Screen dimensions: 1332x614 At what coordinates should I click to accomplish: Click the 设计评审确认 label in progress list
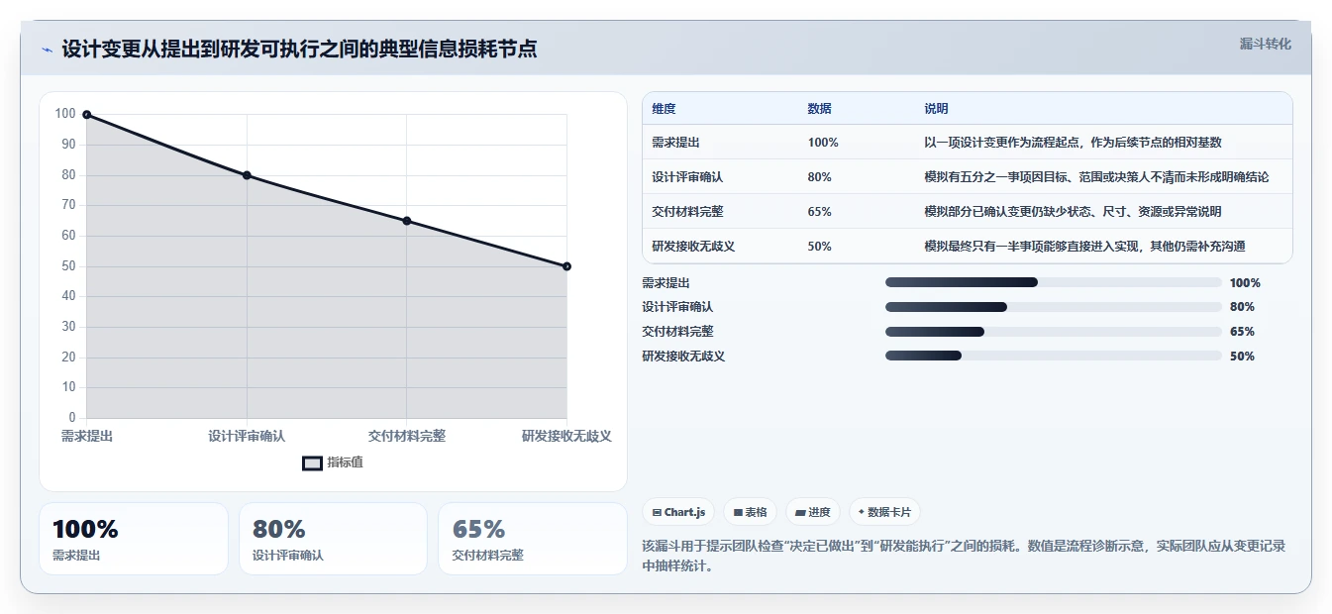click(677, 307)
